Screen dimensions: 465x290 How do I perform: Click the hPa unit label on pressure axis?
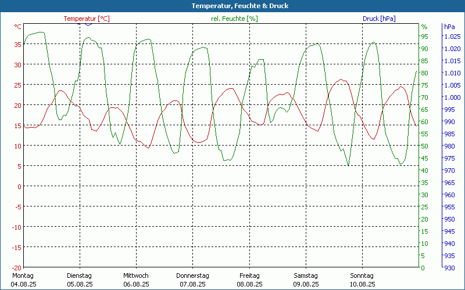pos(449,27)
